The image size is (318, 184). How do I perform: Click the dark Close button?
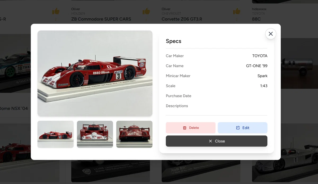pyautogui.click(x=217, y=141)
